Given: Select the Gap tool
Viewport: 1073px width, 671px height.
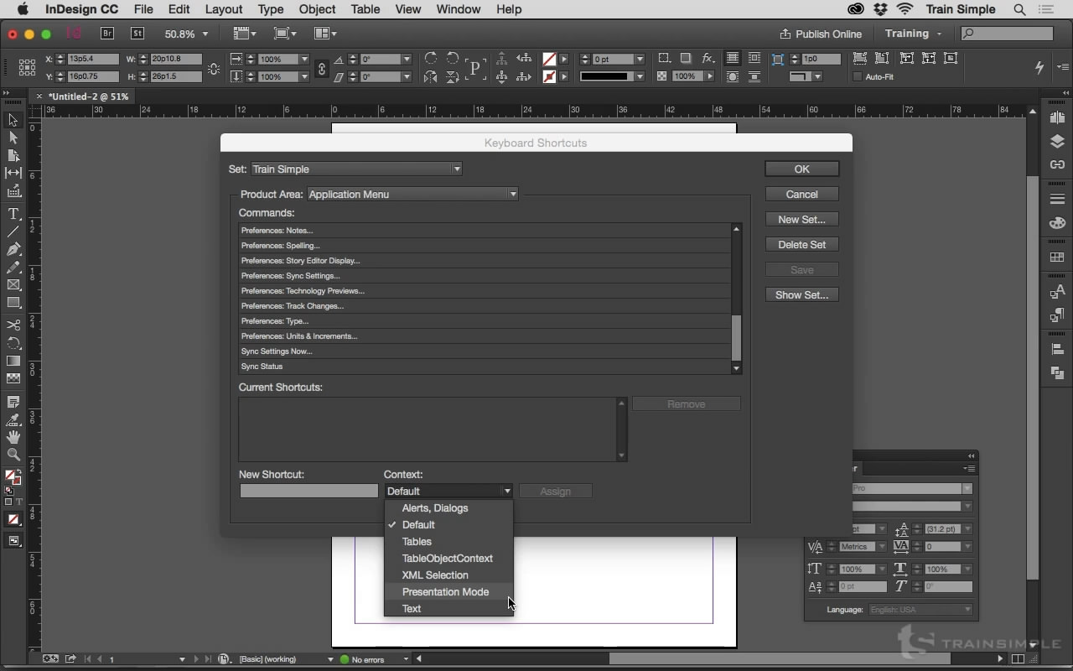Looking at the screenshot, I should coord(13,173).
